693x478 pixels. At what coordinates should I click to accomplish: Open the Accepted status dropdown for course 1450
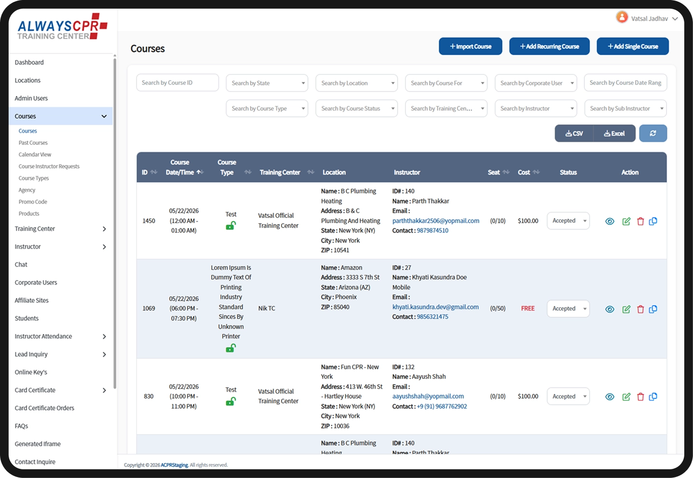pyautogui.click(x=568, y=221)
